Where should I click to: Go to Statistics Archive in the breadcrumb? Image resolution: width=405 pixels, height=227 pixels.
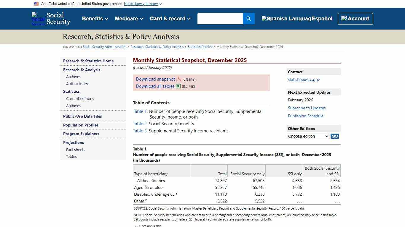click(200, 46)
